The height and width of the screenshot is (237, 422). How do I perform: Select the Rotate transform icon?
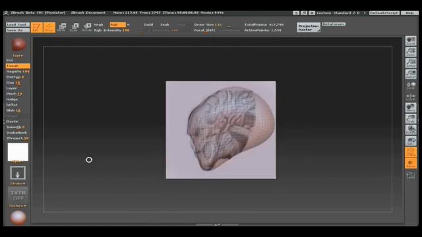pos(86,27)
